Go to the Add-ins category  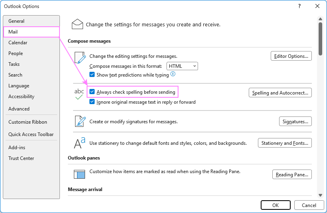pos(31,147)
